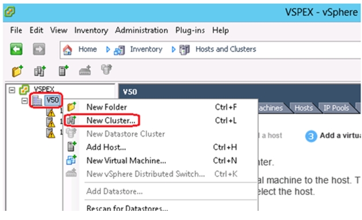This screenshot has height=220, width=362.
Task: Select third host with warning icon
Action: coord(51,133)
